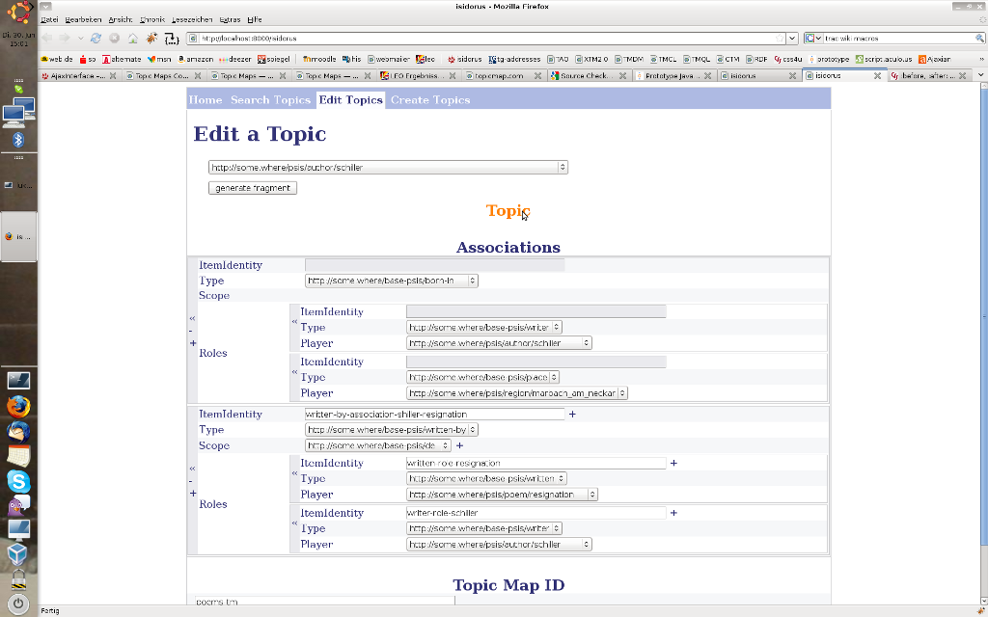Launch Pidgin from the dock
This screenshot has width=988, height=617.
coord(18,505)
